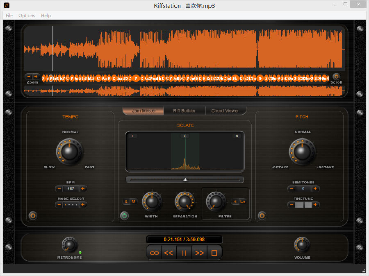This screenshot has width=369, height=276.
Task: Zoom out waveform with minus button
Action: 29,77
